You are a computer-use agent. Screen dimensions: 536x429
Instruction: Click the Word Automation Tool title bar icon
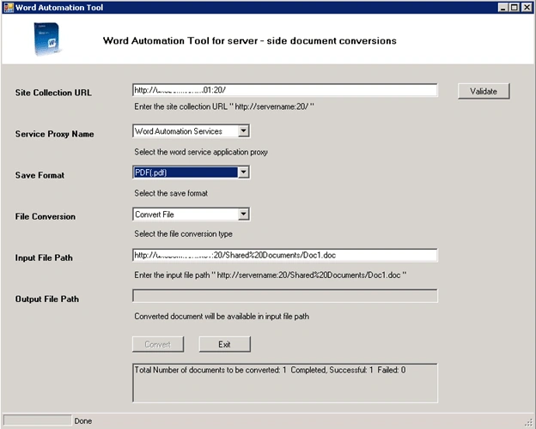click(9, 7)
